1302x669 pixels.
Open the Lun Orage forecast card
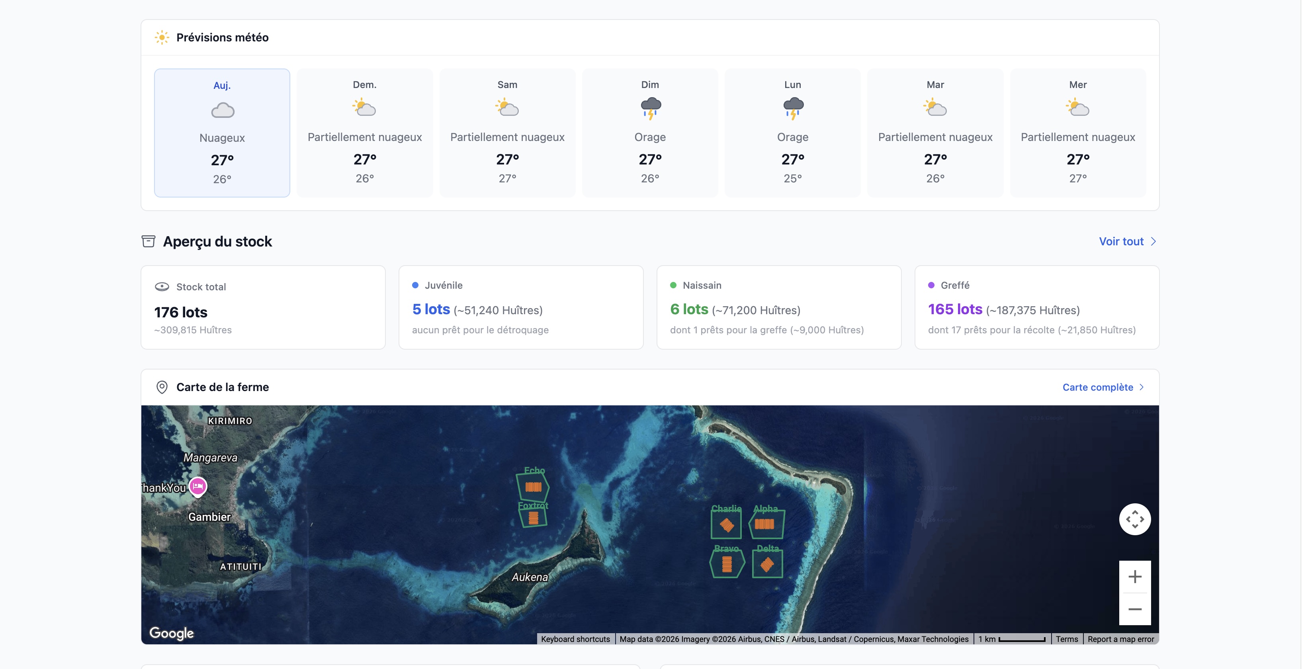[792, 133]
